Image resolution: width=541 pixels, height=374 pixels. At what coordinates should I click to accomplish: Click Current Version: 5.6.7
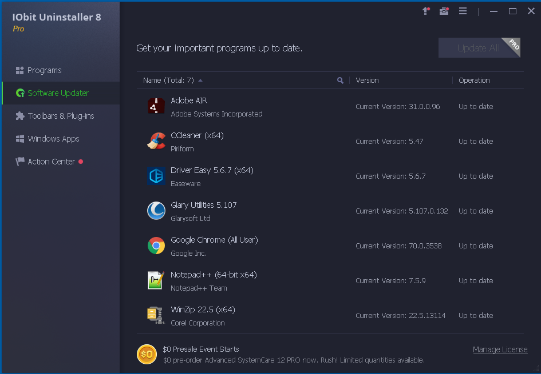coord(390,176)
